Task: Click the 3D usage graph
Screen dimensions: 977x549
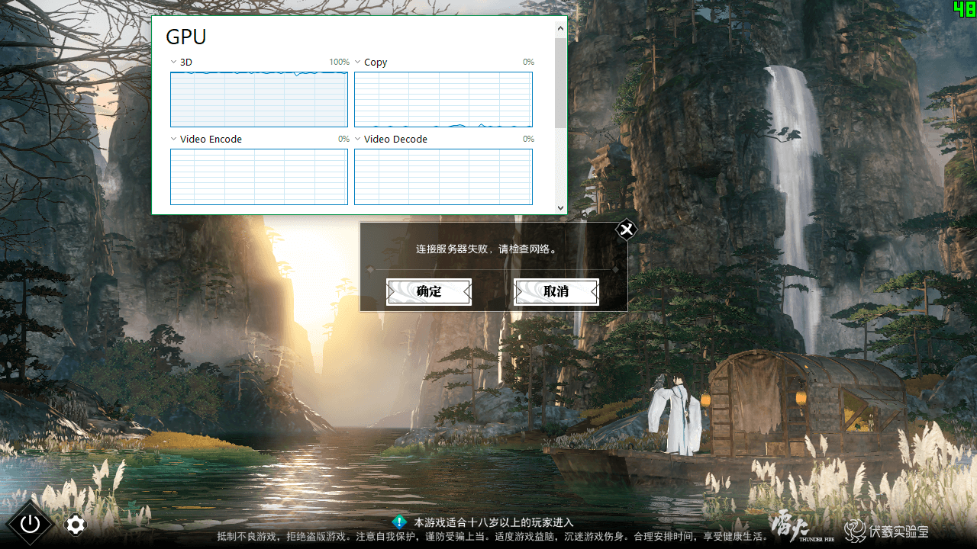Action: click(x=259, y=99)
